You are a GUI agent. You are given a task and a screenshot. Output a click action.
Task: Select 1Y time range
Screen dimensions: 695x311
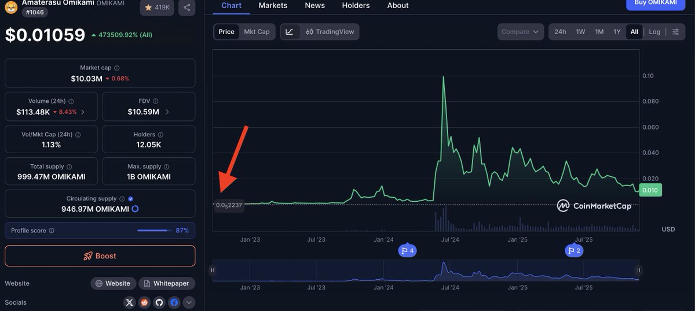point(617,32)
